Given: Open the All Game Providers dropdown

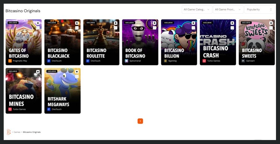Looking at the screenshot, I should click(228, 10).
